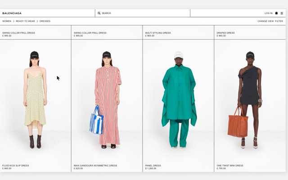Click the £ 965.00 price
Screen dimensions: 288x180
pos(150,36)
